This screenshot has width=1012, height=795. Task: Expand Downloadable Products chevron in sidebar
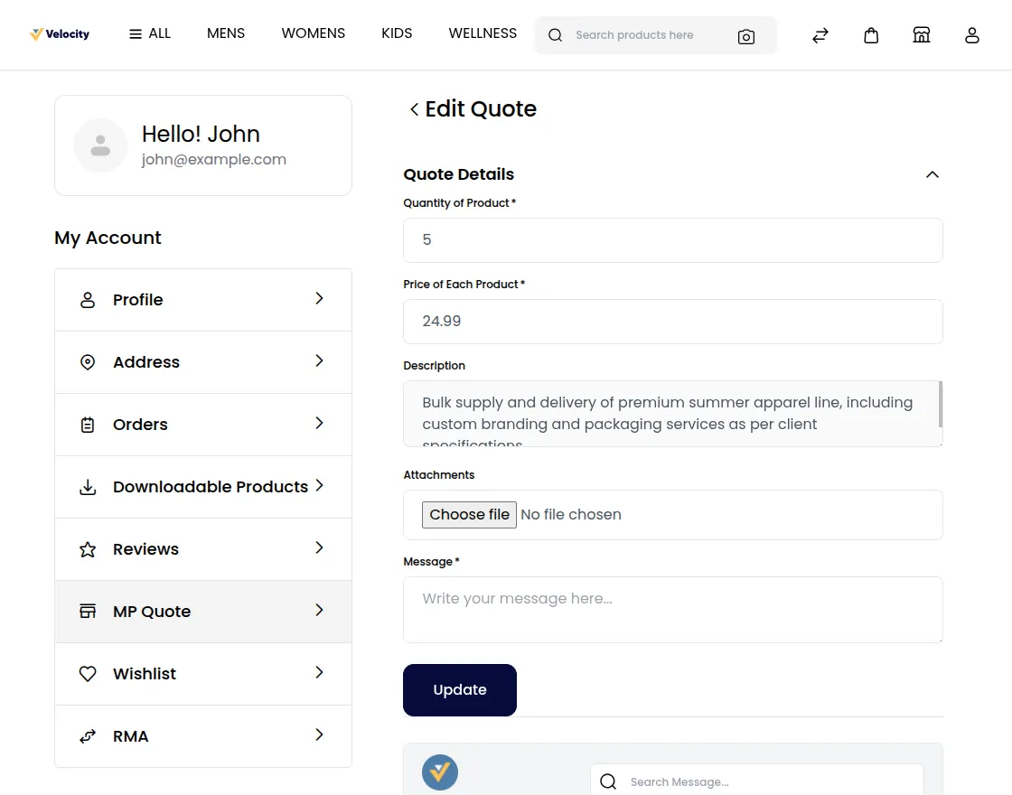pyautogui.click(x=320, y=486)
